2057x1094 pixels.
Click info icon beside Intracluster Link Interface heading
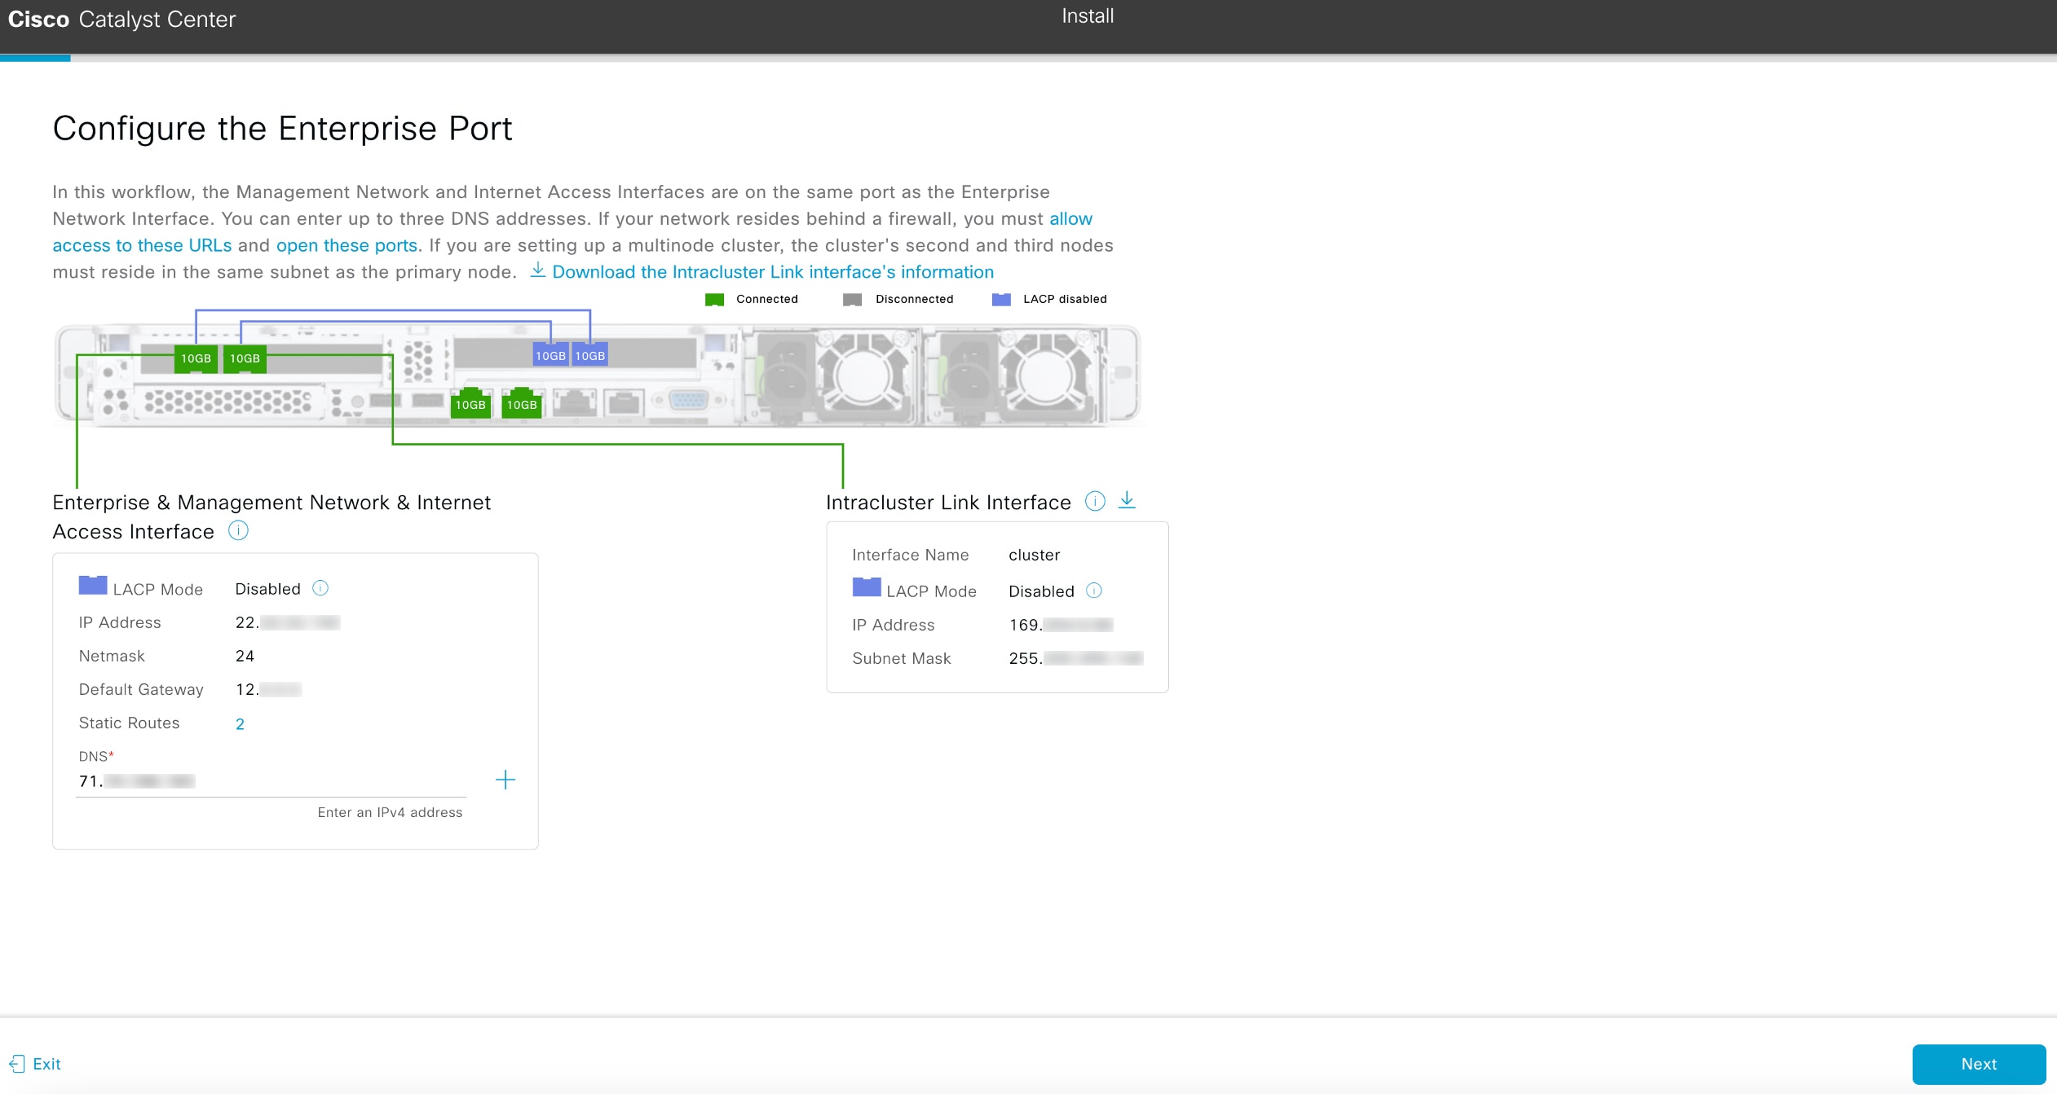(1096, 502)
